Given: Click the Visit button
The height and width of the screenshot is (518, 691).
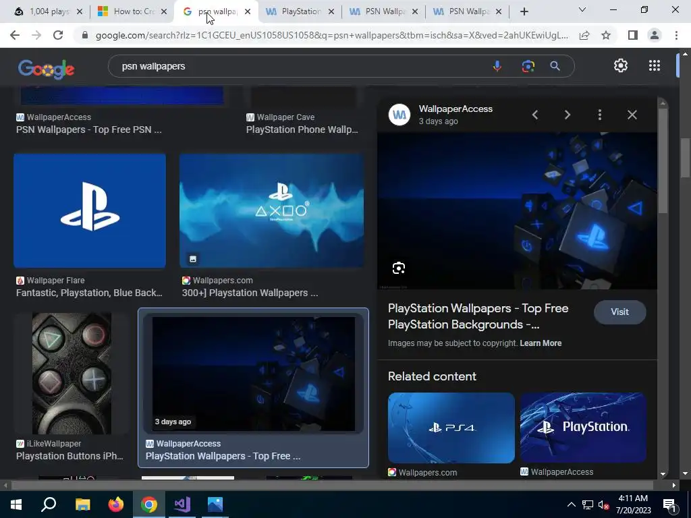Looking at the screenshot, I should point(619,312).
